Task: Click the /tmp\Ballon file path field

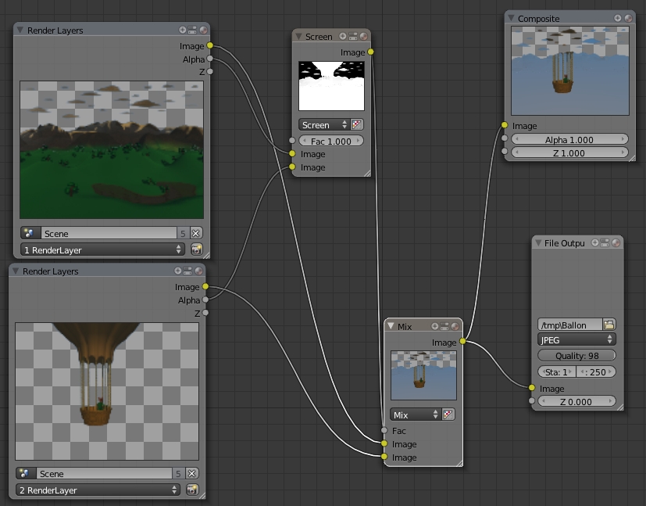Action: tap(570, 325)
